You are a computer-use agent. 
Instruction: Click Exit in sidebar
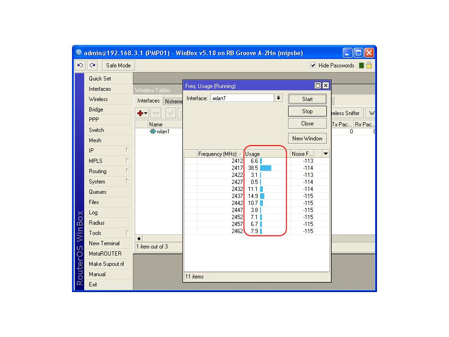pyautogui.click(x=108, y=285)
